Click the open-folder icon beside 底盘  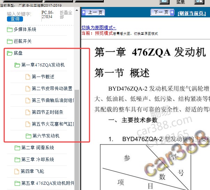pyautogui.click(x=10, y=53)
